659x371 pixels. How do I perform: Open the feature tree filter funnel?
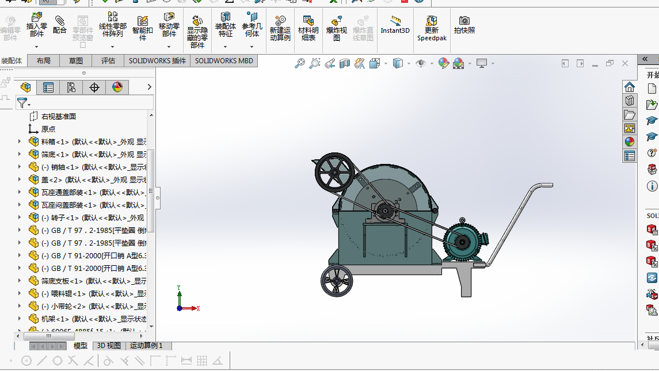[24, 102]
